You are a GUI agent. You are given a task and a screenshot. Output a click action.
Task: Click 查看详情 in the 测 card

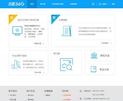tap(38, 43)
